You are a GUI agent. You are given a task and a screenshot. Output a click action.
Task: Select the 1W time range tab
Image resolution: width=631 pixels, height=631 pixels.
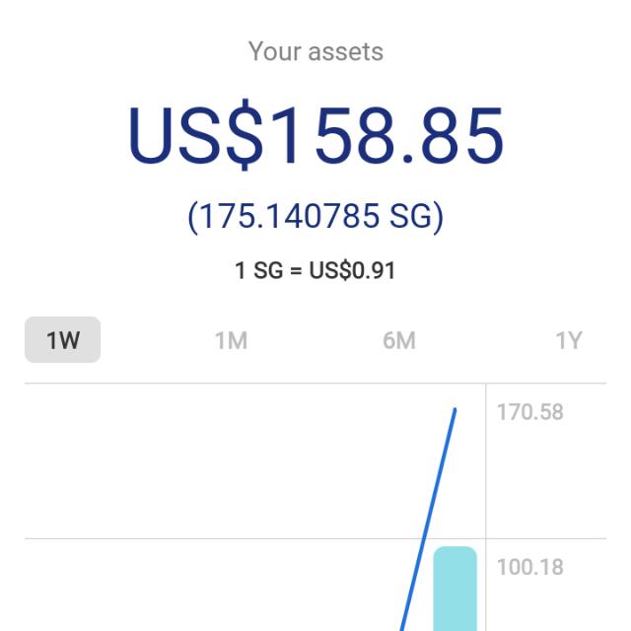click(62, 340)
